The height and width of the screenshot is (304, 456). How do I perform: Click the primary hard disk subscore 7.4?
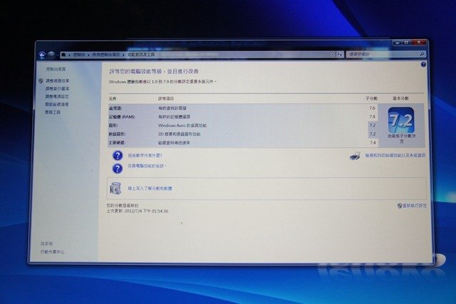(373, 143)
